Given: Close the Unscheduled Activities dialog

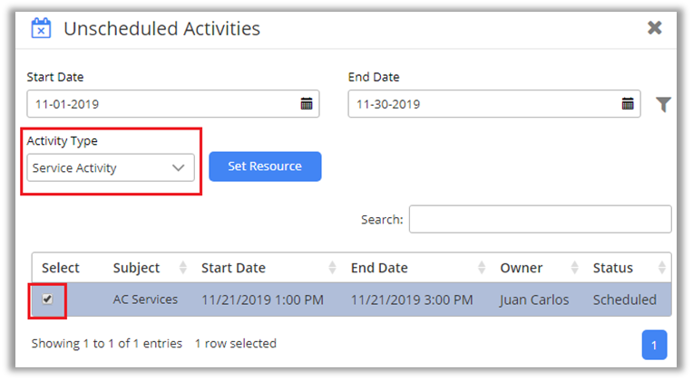Looking at the screenshot, I should tap(654, 28).
